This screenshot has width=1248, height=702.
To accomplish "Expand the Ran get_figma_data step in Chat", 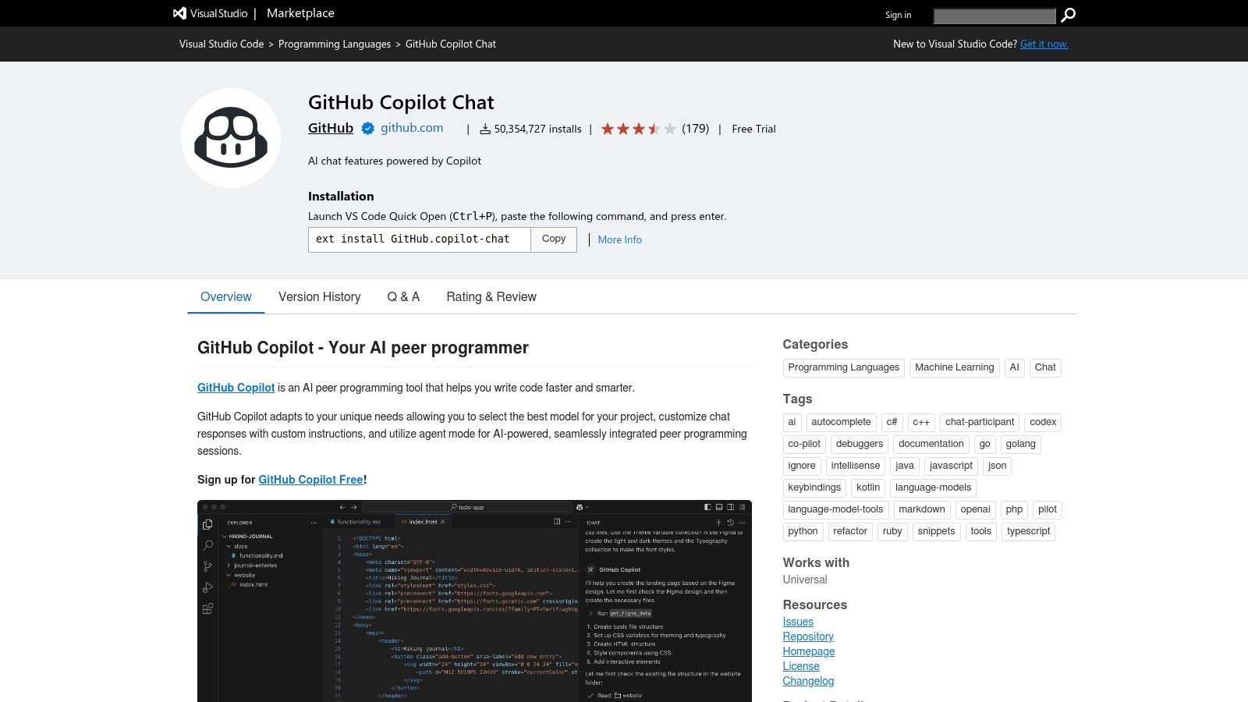I will click(x=590, y=613).
